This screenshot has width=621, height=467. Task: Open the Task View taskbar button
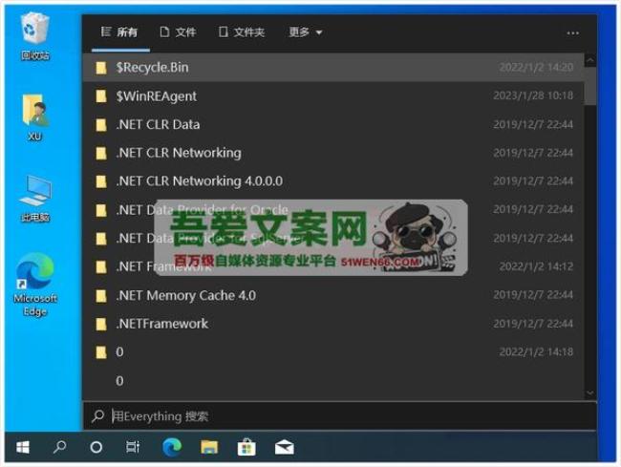133,447
